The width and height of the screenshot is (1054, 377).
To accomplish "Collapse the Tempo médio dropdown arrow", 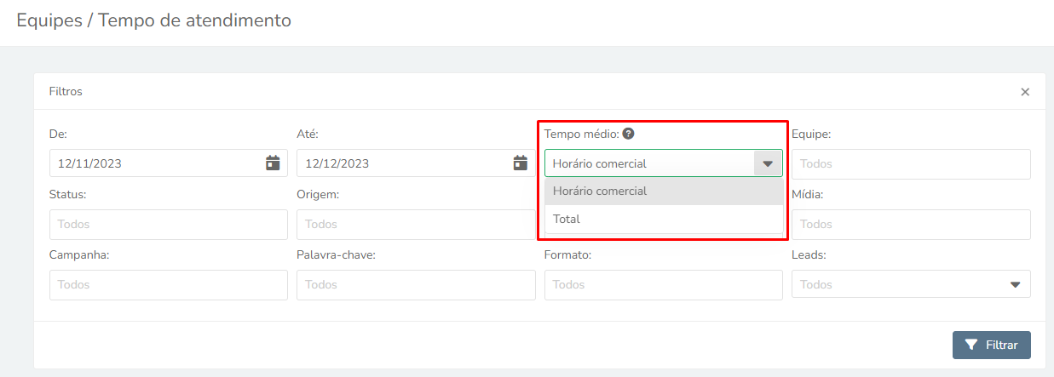I will coord(768,163).
